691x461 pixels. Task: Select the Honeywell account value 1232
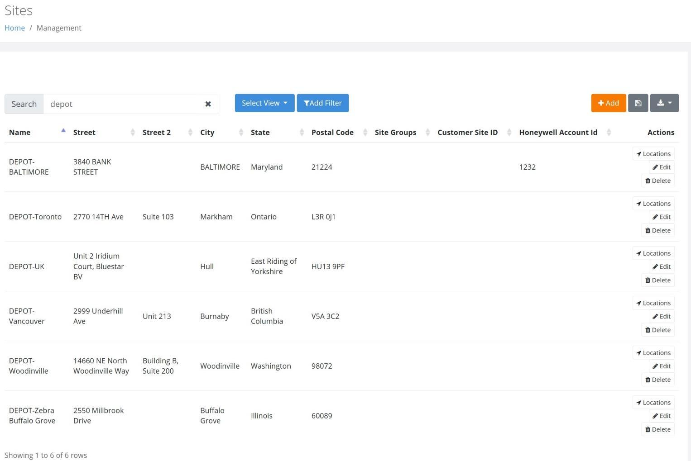click(x=527, y=167)
